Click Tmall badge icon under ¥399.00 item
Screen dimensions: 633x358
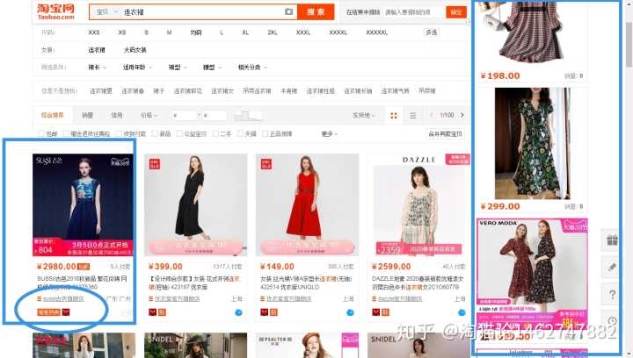pos(152,312)
